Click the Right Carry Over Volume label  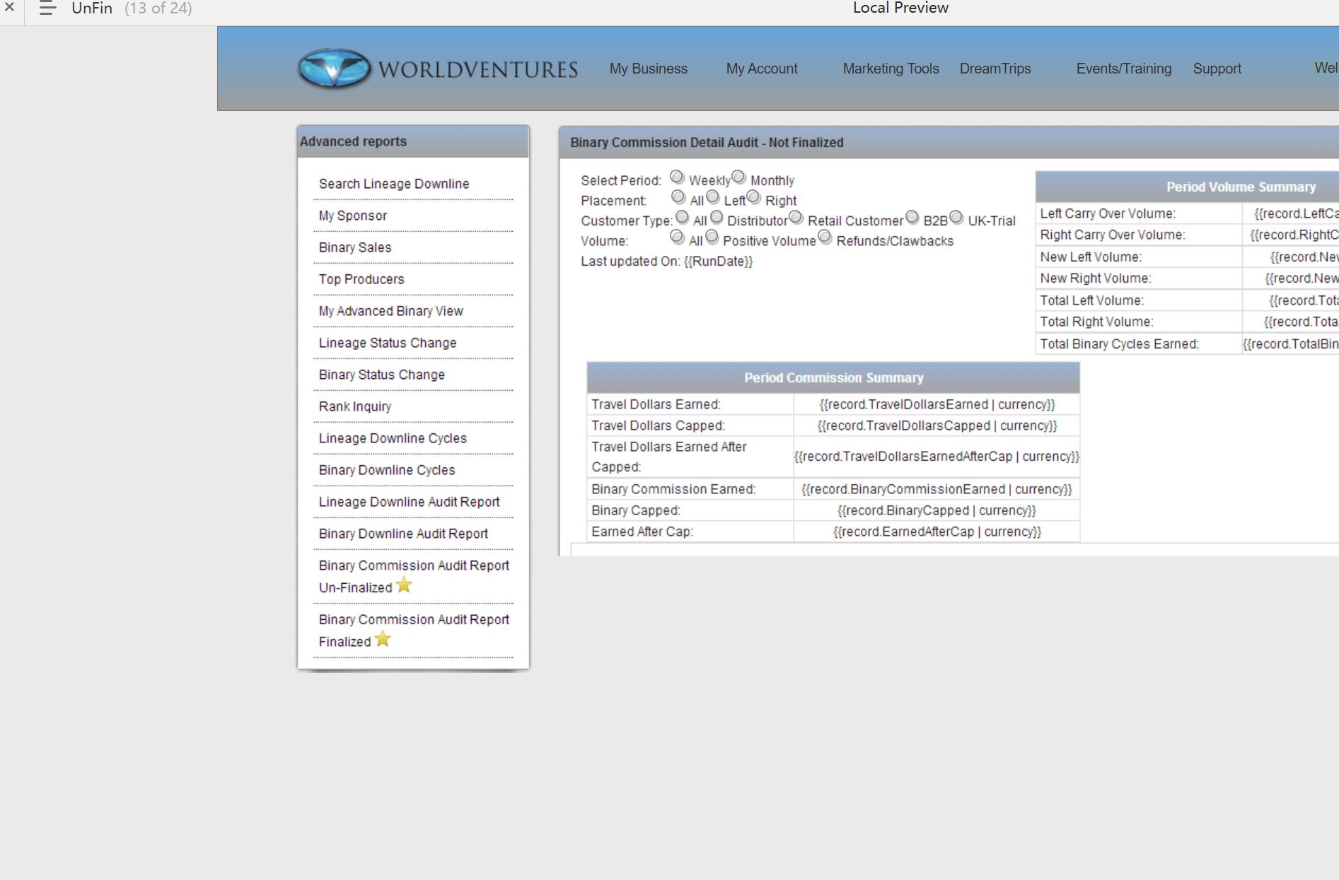tap(1112, 235)
